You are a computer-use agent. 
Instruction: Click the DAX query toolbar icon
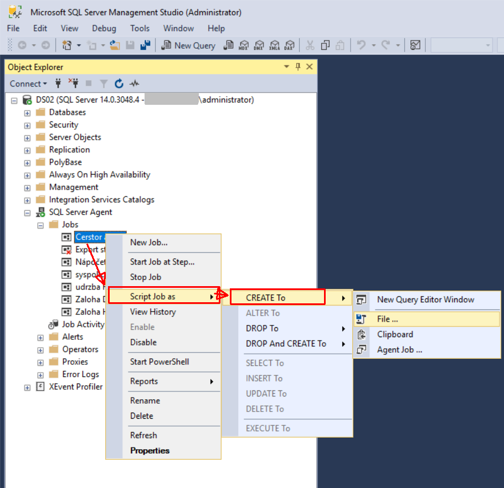(289, 45)
